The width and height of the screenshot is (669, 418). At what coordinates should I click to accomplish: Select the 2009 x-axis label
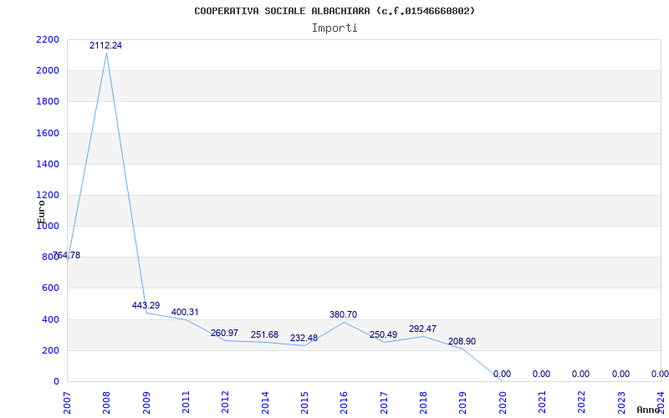(x=146, y=403)
